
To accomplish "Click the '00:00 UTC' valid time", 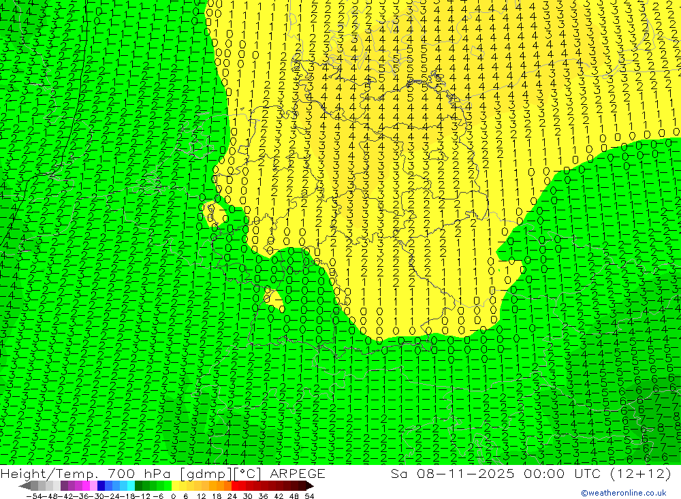I will 562,473.
